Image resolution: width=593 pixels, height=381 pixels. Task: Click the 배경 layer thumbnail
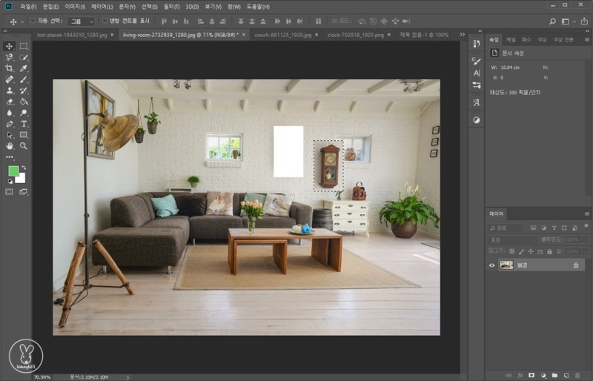pyautogui.click(x=507, y=265)
